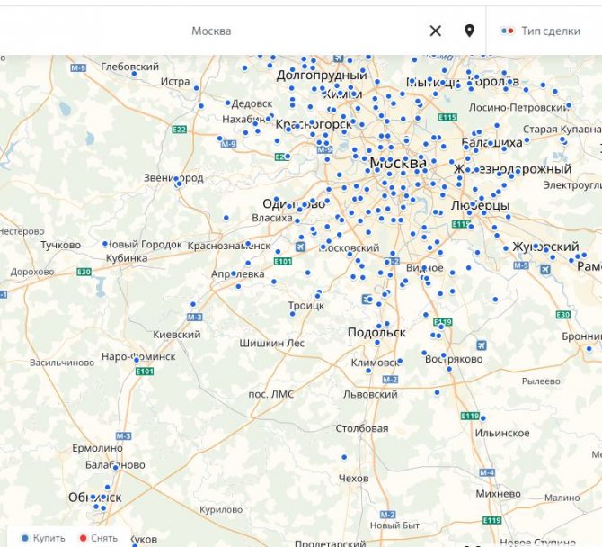602x547 pixels.
Task: Click the E30 road sign near Дорохово
Action: point(84,273)
